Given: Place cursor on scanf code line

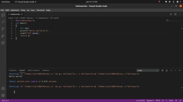Looking at the screenshot, I should pyautogui.click(x=30, y=33).
